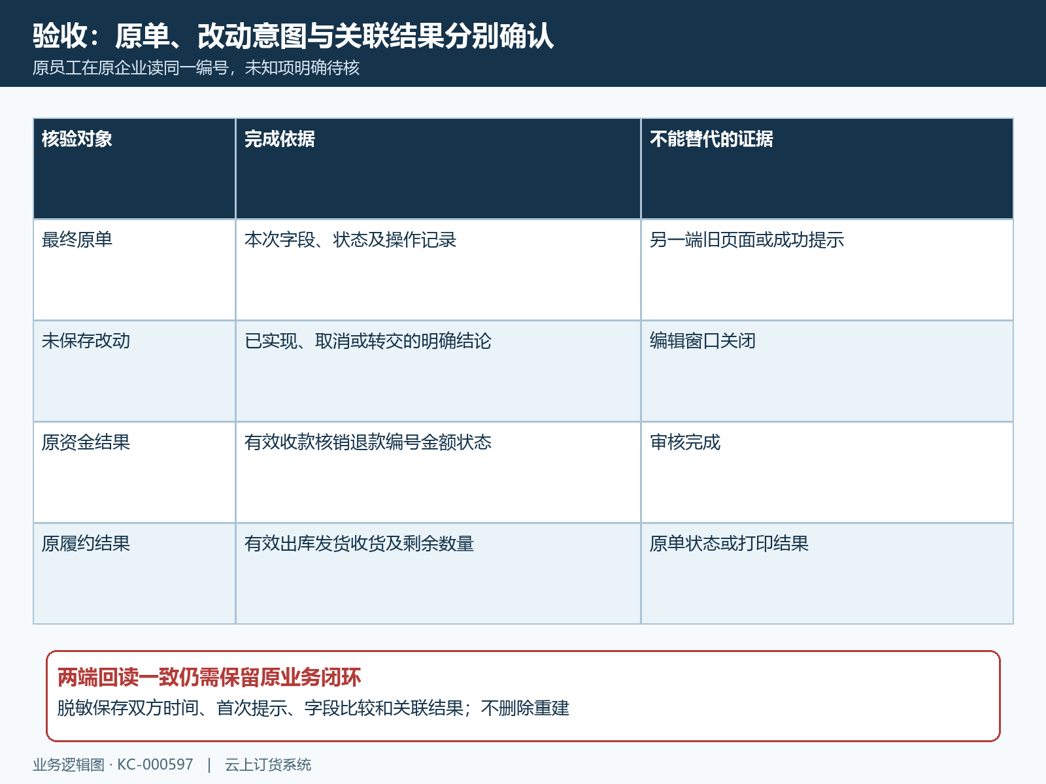This screenshot has height=784, width=1046.
Task: Click callout heading 两端回读一致仍需保留原业务闭环
Action: (209, 678)
